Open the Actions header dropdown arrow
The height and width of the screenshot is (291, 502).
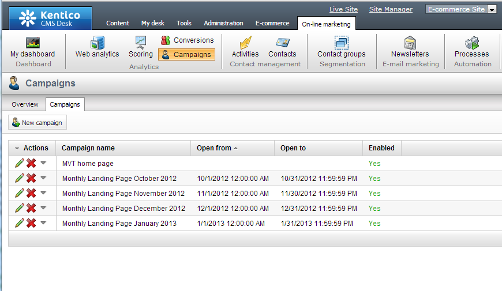click(x=17, y=148)
